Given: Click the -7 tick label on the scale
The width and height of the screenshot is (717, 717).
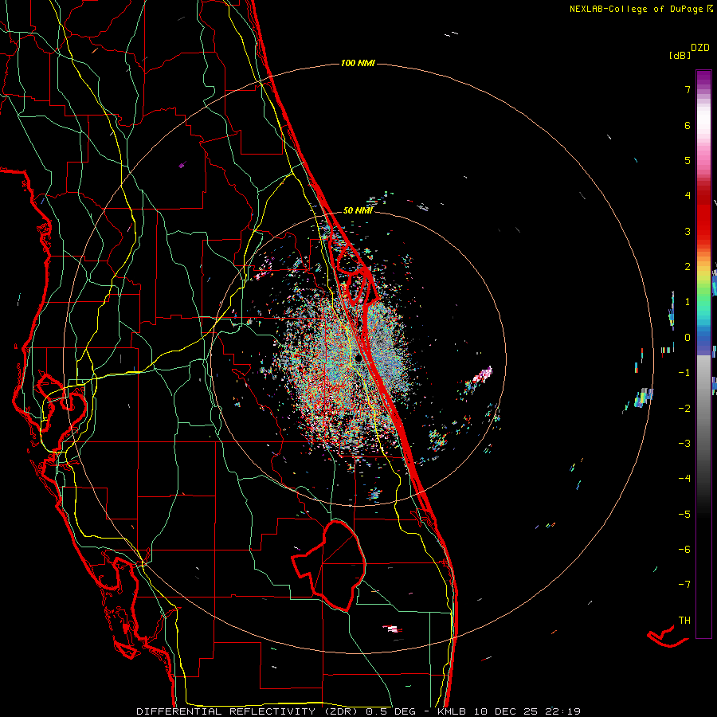Looking at the screenshot, I should pyautogui.click(x=684, y=585).
